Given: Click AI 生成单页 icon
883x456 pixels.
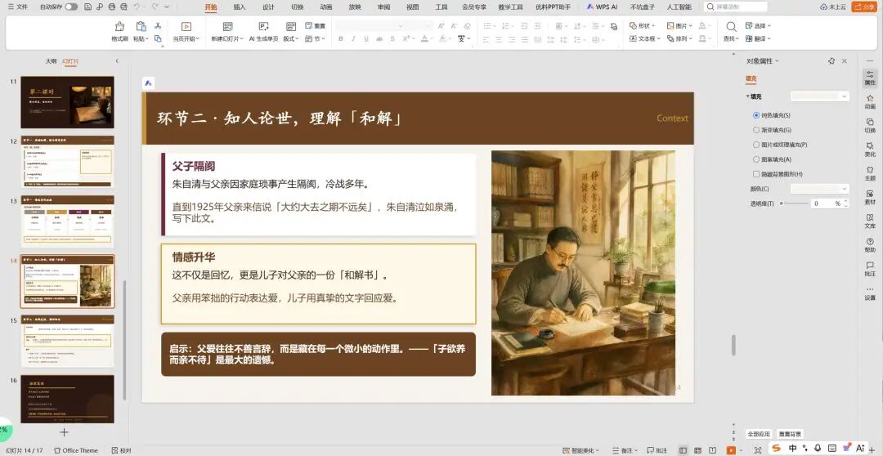Looking at the screenshot, I should pyautogui.click(x=263, y=26).
